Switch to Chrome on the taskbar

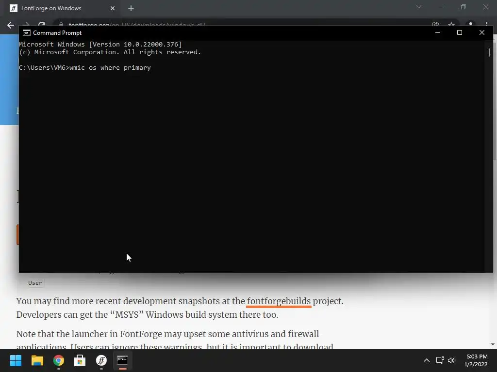click(x=59, y=360)
